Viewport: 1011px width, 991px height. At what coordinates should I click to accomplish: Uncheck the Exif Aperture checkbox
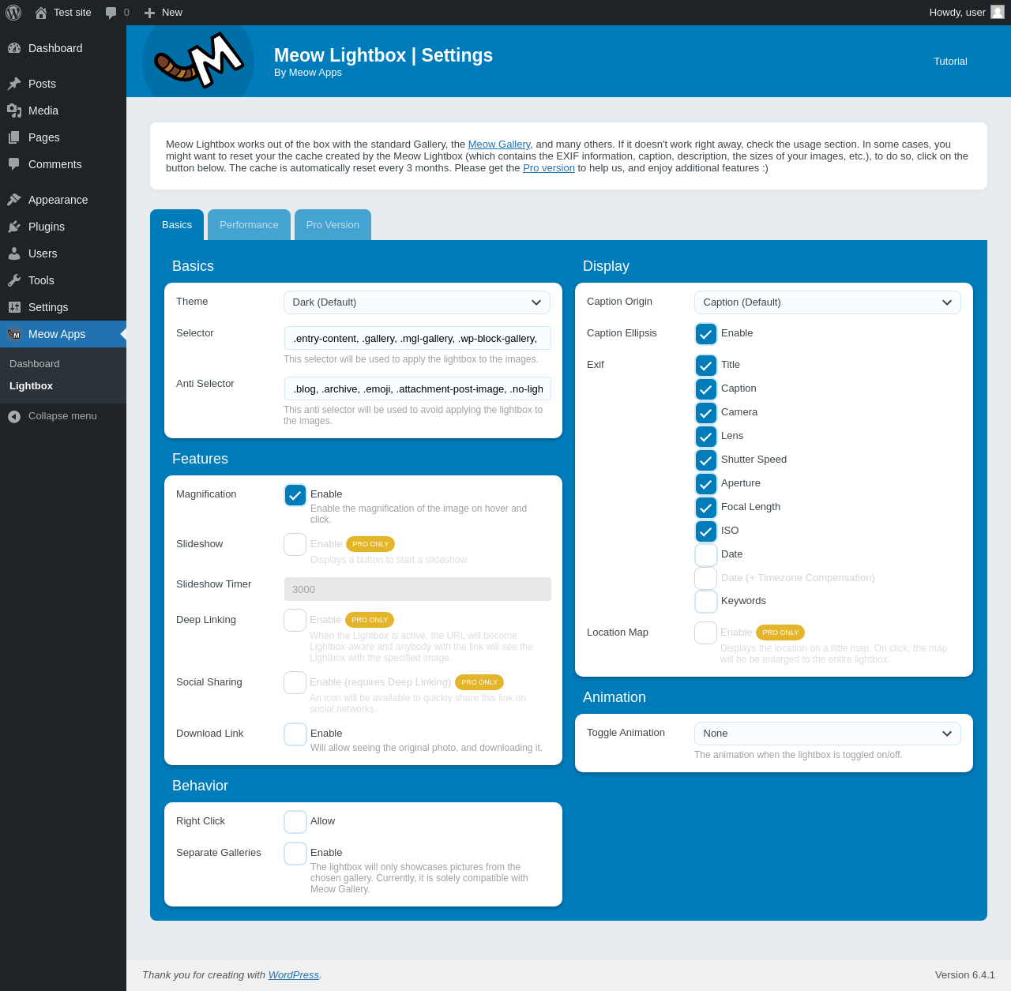pyautogui.click(x=706, y=484)
